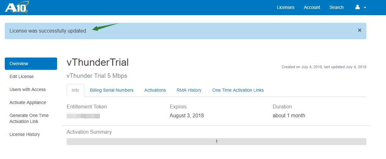
Task: Dismiss the license updated alert
Action: 360,30
